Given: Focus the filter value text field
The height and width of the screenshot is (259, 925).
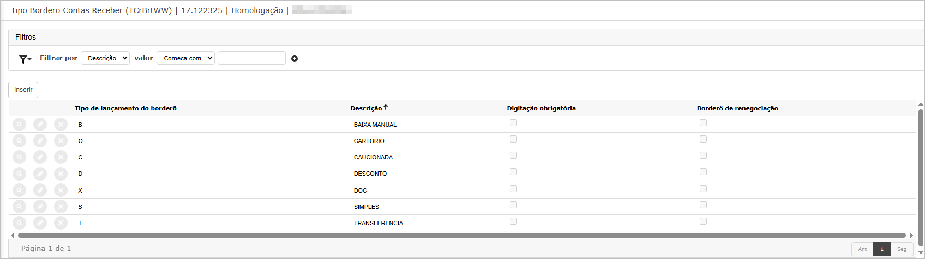Looking at the screenshot, I should coord(251,58).
